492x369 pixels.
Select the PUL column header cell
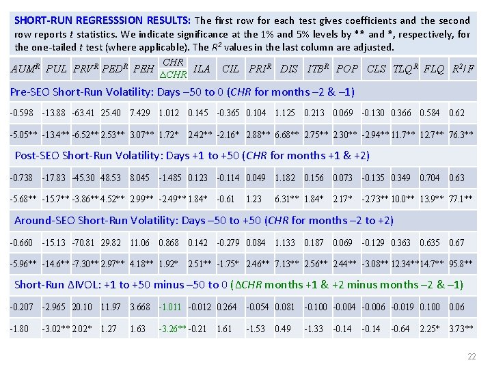click(56, 69)
